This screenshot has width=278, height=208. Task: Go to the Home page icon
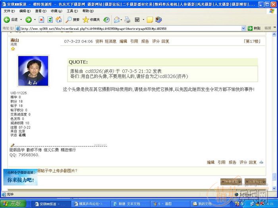tap(59, 19)
